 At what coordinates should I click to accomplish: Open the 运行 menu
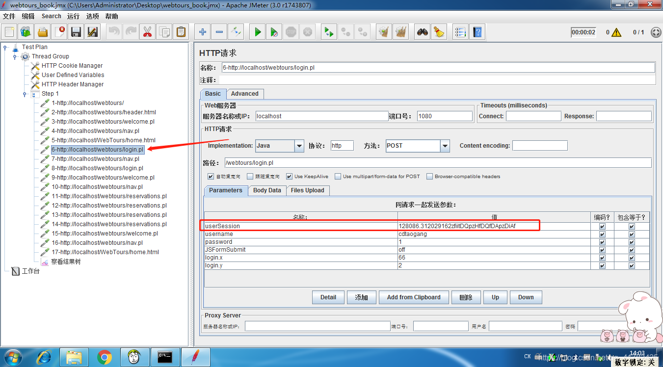pos(73,16)
